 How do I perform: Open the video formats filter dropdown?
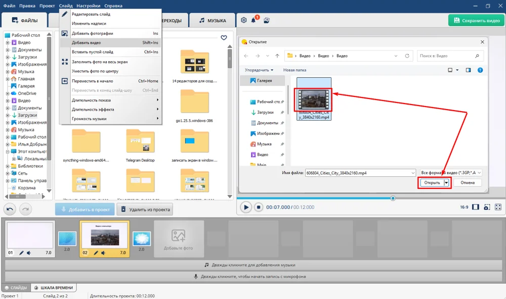click(x=450, y=173)
